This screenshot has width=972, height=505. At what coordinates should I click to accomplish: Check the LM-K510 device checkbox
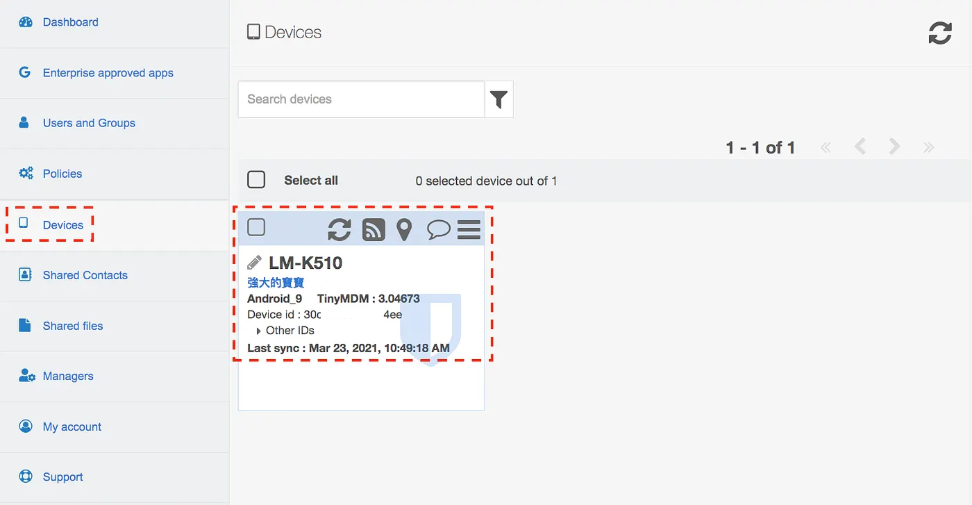tap(256, 227)
